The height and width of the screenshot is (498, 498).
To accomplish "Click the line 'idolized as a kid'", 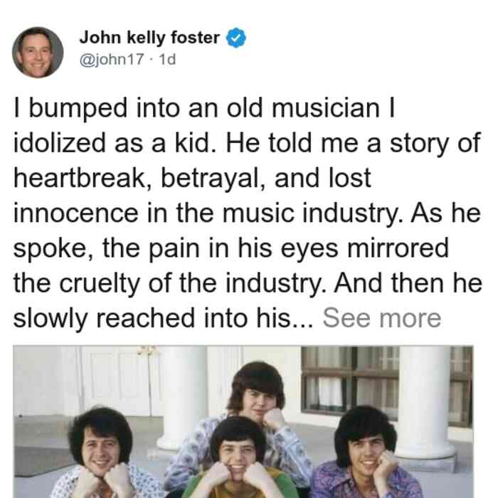I will [246, 143].
